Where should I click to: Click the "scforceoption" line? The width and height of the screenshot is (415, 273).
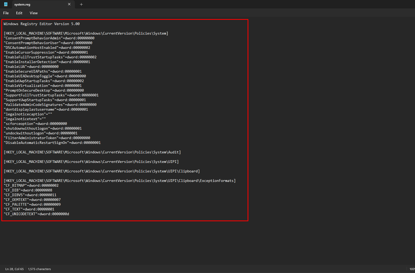click(x=35, y=124)
